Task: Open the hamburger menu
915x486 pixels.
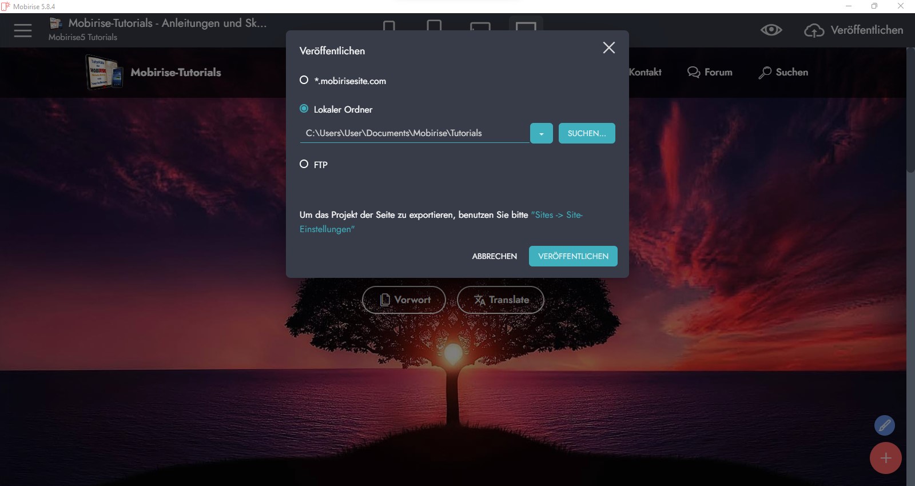Action: coord(23,30)
